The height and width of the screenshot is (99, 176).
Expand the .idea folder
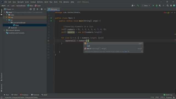pos(7,15)
